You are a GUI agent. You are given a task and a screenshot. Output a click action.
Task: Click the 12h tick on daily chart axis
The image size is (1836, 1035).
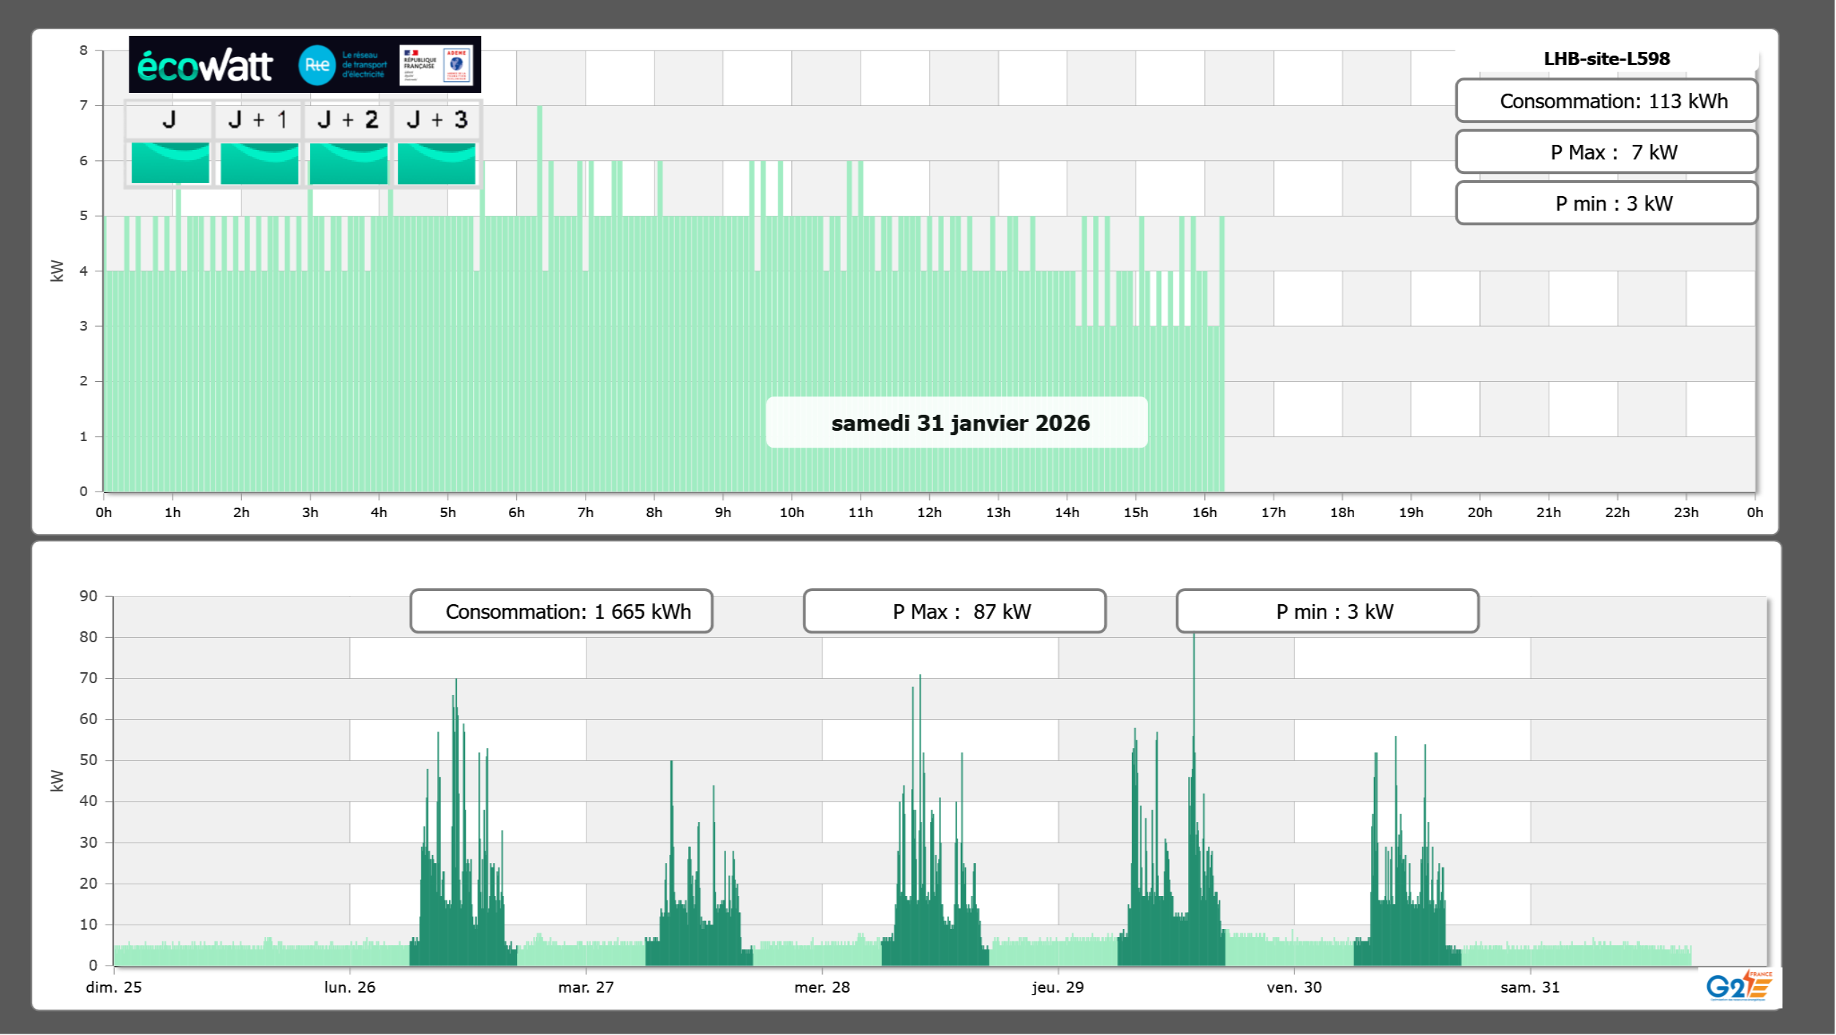point(929,512)
